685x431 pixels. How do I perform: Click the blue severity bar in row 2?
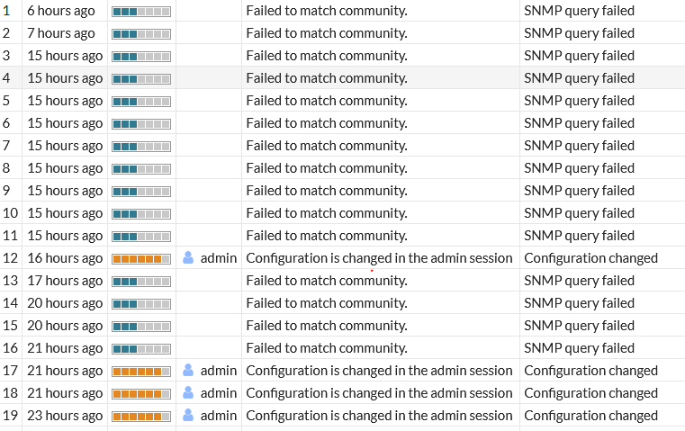click(141, 33)
